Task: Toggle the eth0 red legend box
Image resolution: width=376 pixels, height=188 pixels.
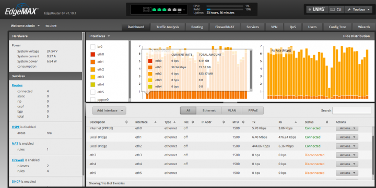Action: (93, 54)
